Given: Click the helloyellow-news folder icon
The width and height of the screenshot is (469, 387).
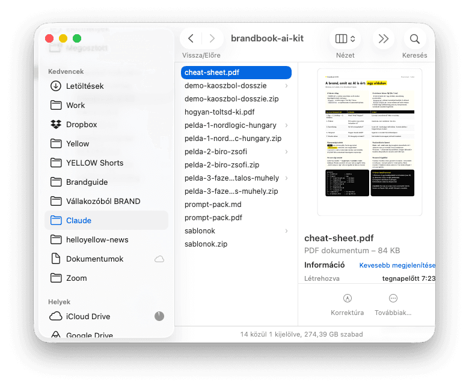Looking at the screenshot, I should 56,239.
